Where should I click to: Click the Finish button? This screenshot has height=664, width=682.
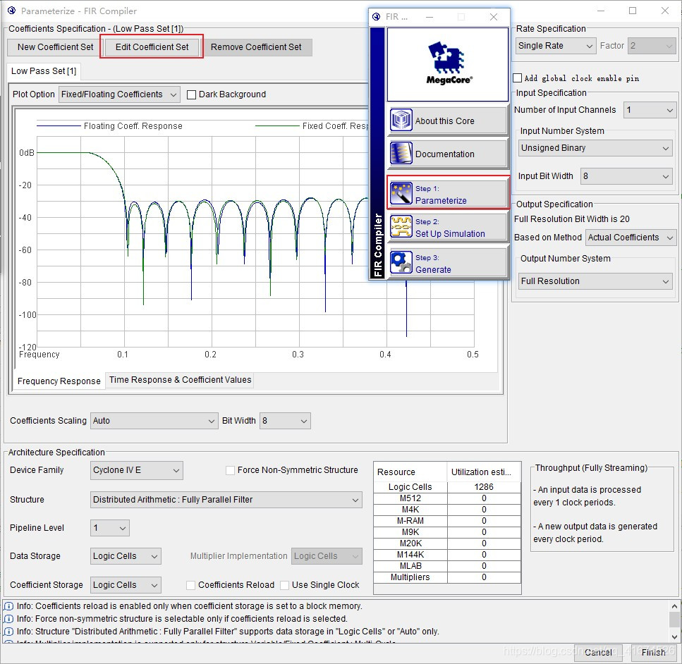[653, 652]
